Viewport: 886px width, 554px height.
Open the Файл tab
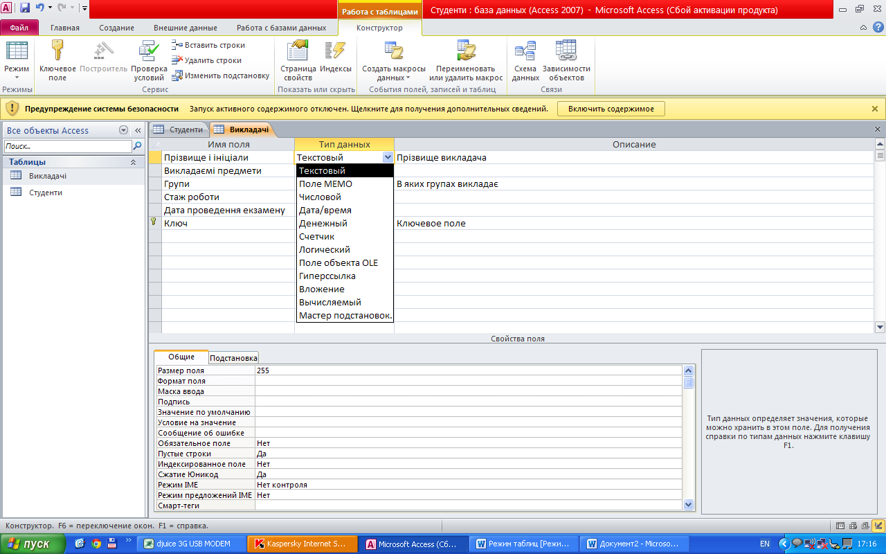pos(19,28)
